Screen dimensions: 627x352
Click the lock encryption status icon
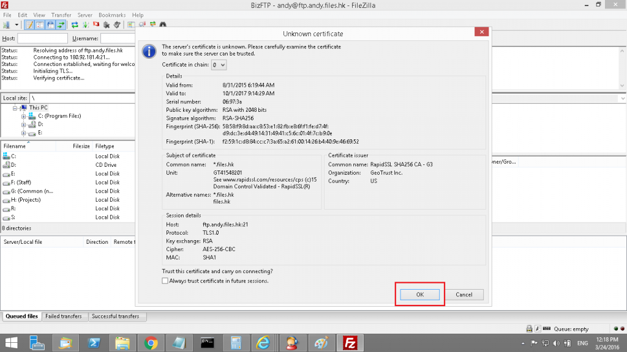(x=529, y=328)
